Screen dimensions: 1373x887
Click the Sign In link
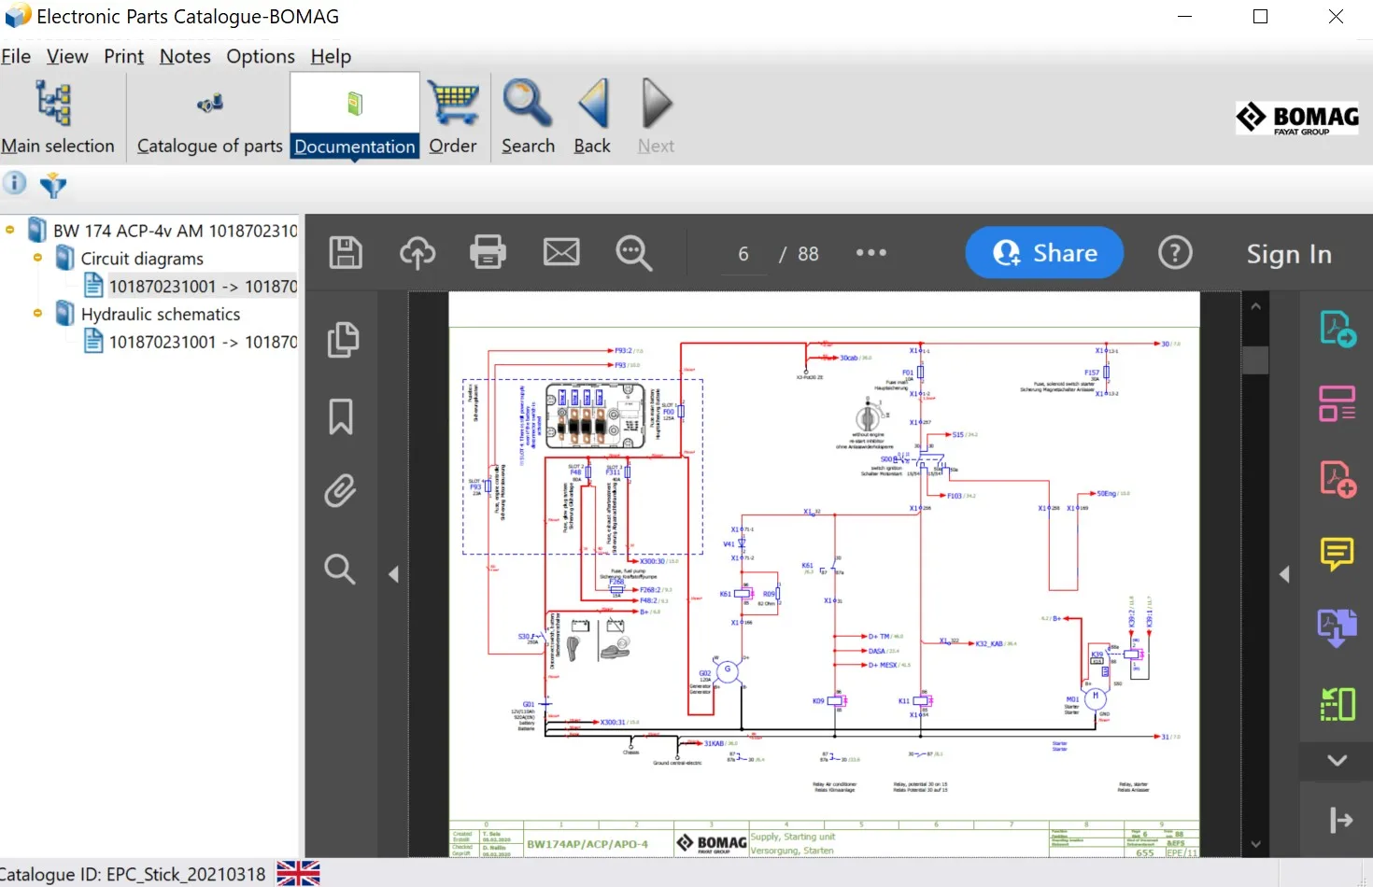[x=1288, y=254]
